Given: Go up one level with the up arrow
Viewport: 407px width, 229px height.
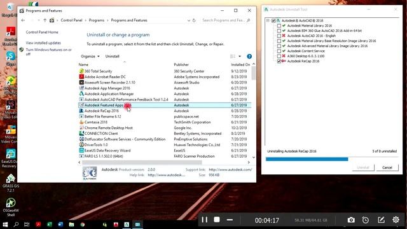Looking at the screenshot, I should coord(45,20).
